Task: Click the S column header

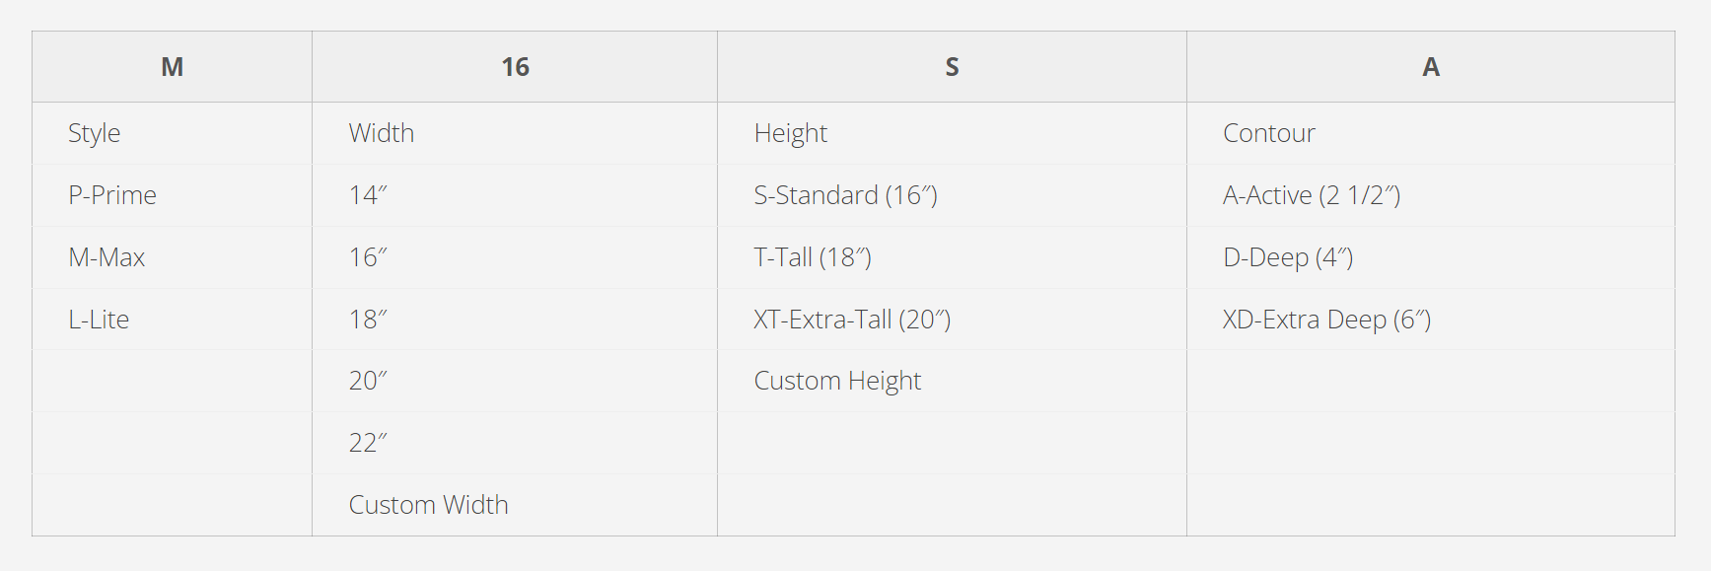Action: click(x=952, y=67)
